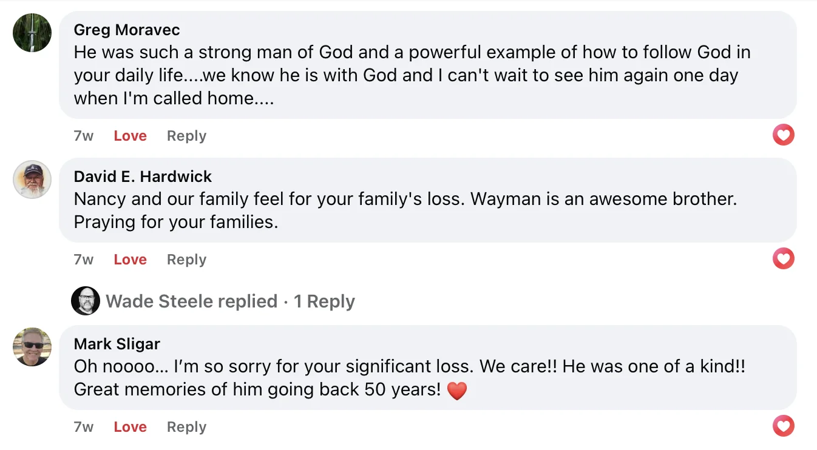Expand the "1 Reply" link
The image size is (817, 450).
(324, 301)
